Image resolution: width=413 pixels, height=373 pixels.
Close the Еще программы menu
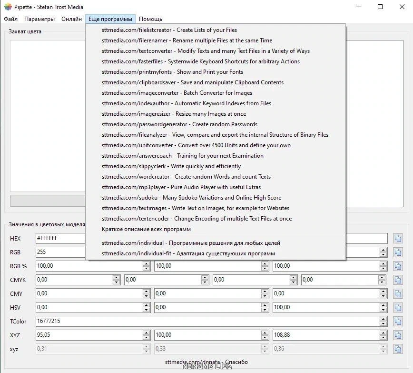click(110, 19)
